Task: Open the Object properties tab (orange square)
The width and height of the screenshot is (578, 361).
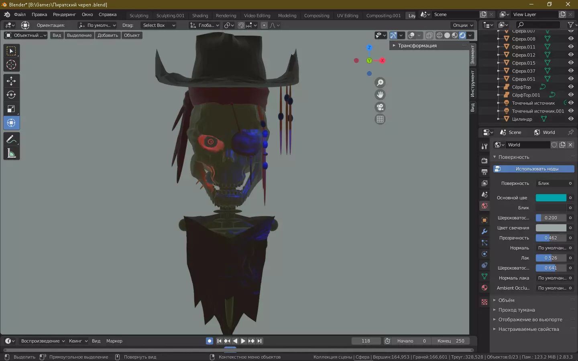Action: click(484, 220)
